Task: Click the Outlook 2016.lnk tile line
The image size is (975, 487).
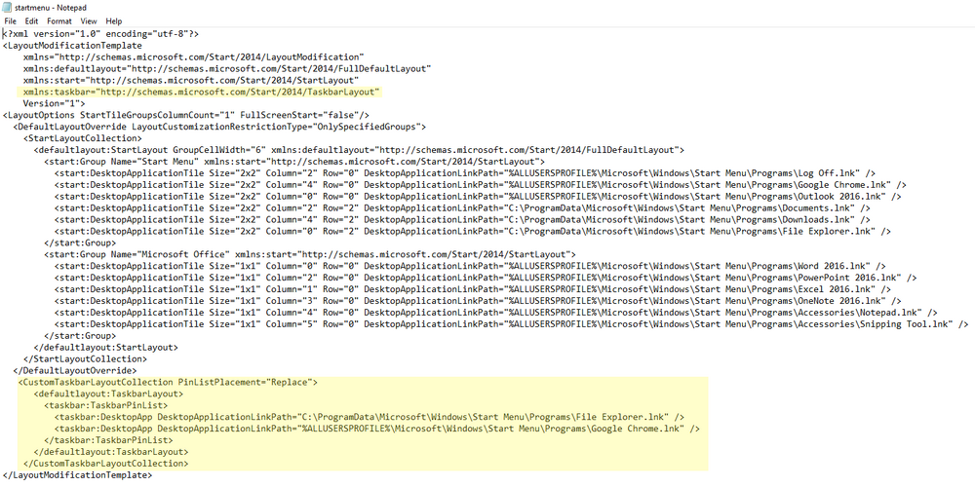Action: pos(478,197)
